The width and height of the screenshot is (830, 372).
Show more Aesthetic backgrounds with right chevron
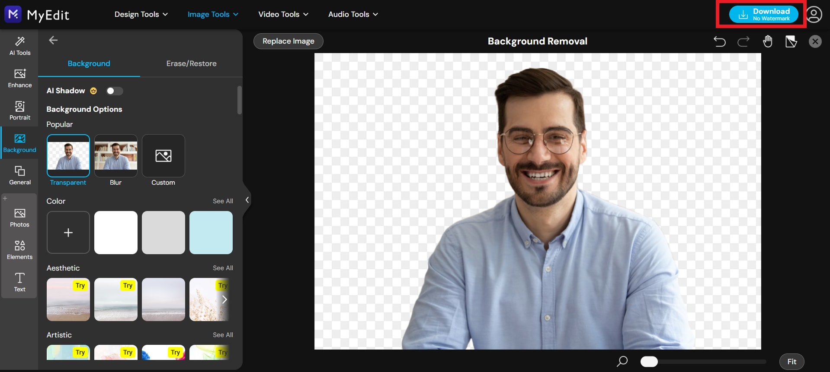click(224, 299)
